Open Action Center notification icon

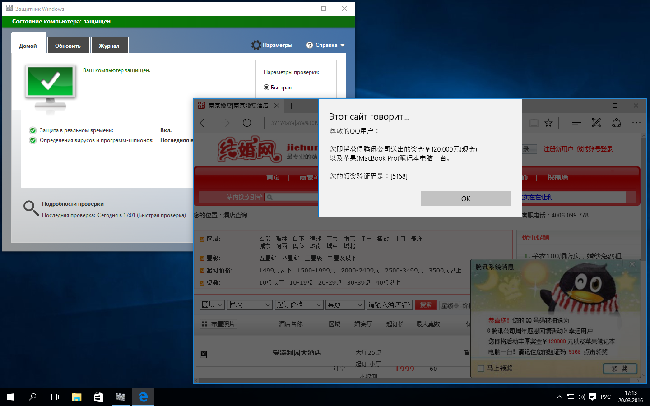592,397
